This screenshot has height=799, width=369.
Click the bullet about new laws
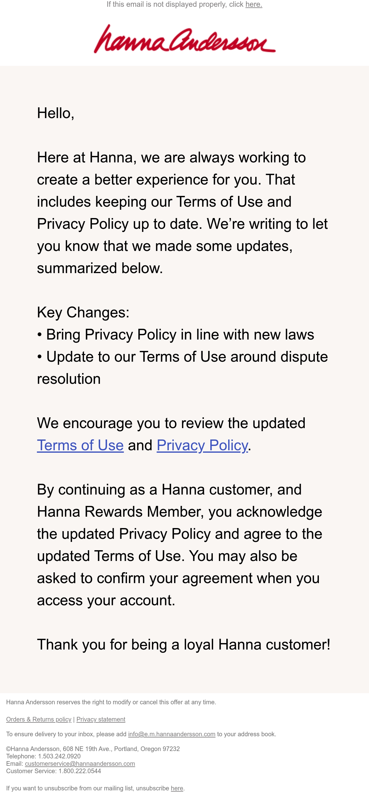coord(176,334)
